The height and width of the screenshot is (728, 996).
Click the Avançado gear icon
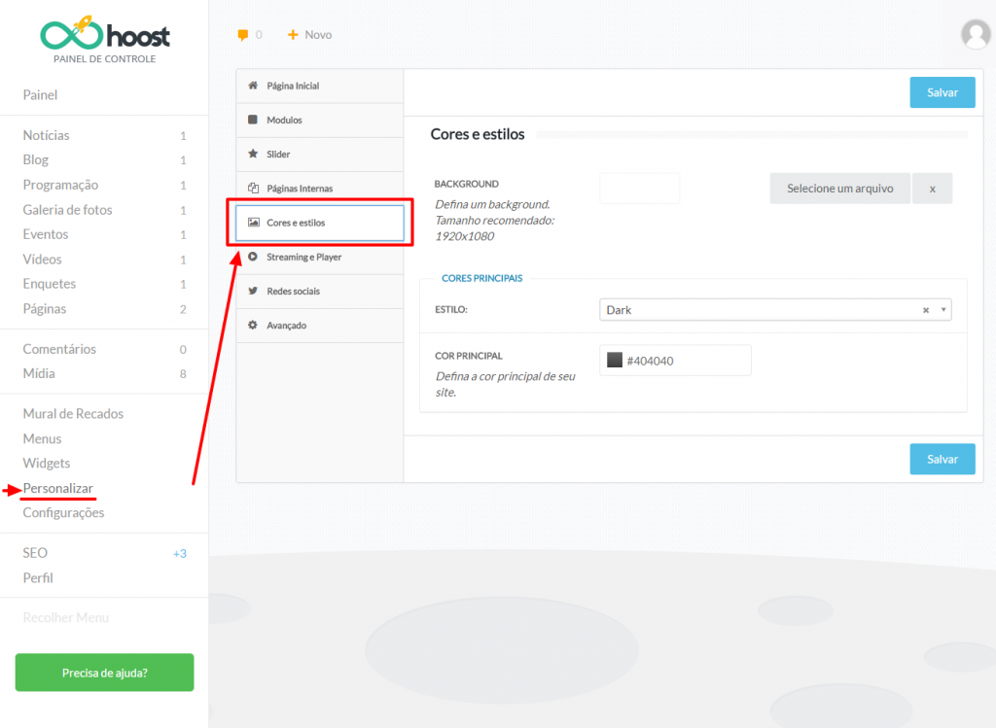point(253,325)
